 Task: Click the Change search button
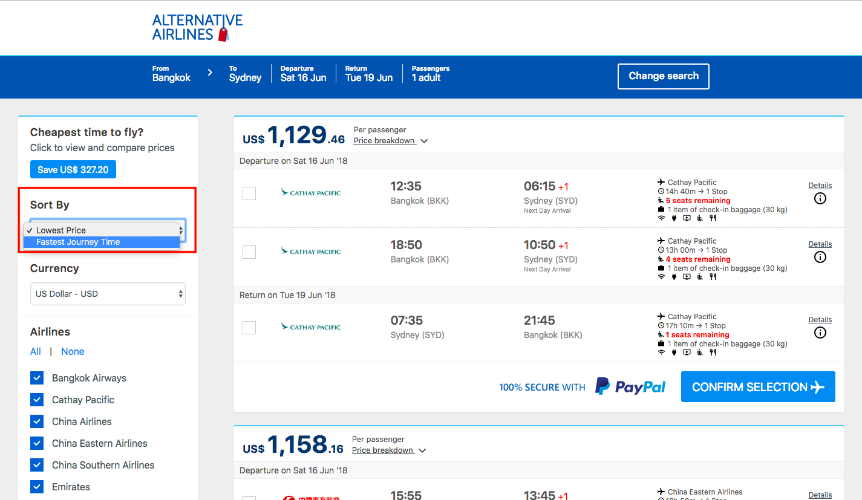(664, 76)
